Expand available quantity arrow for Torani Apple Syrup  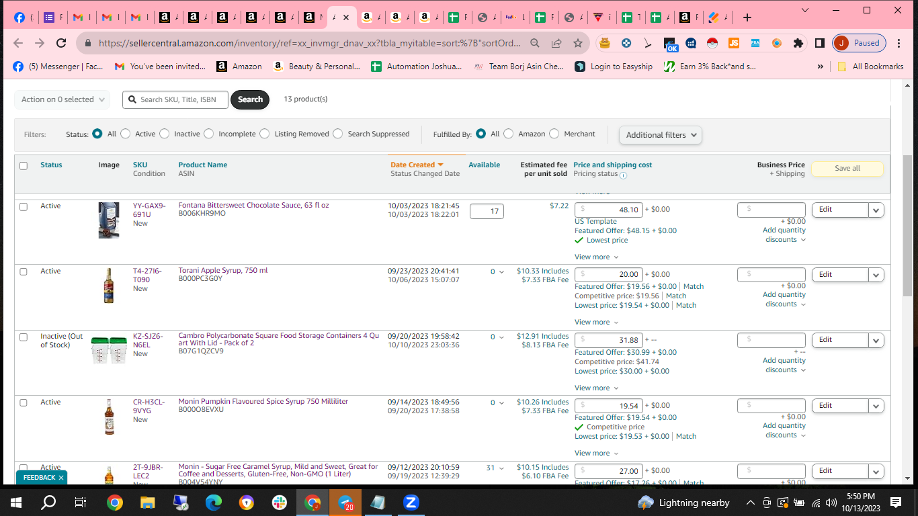click(501, 272)
